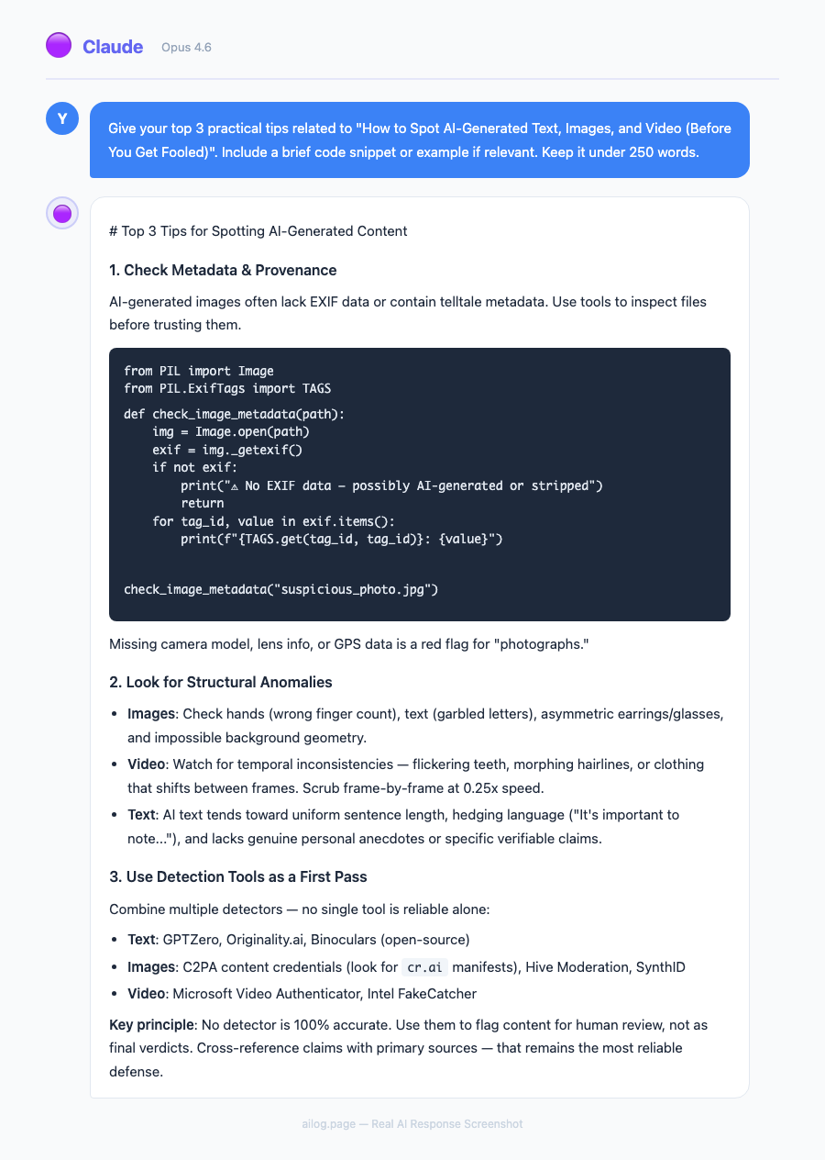Click the blue user prompt bubble
Screen dimensions: 825x1160
click(419, 139)
